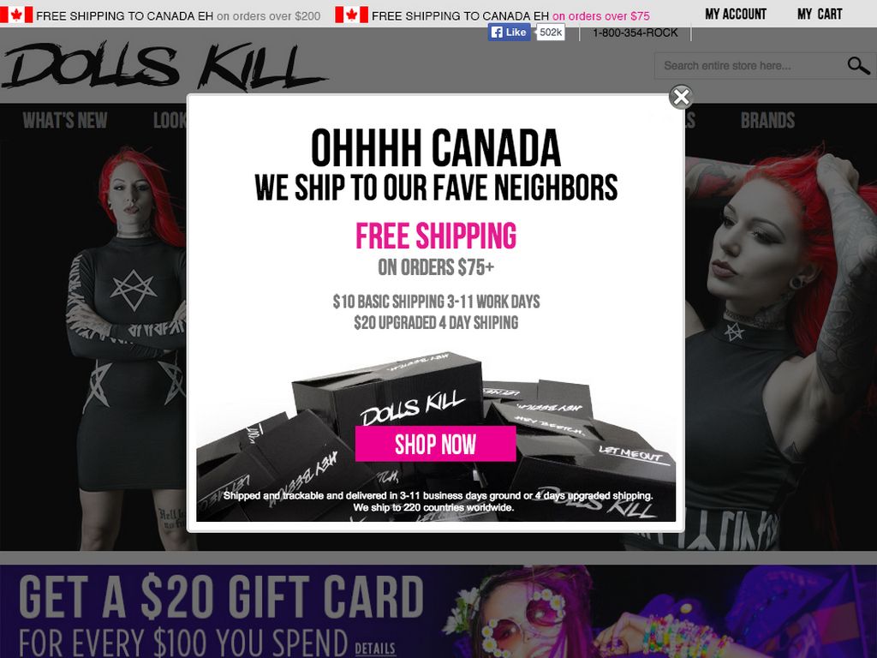Click the Shop Now button

click(x=435, y=444)
